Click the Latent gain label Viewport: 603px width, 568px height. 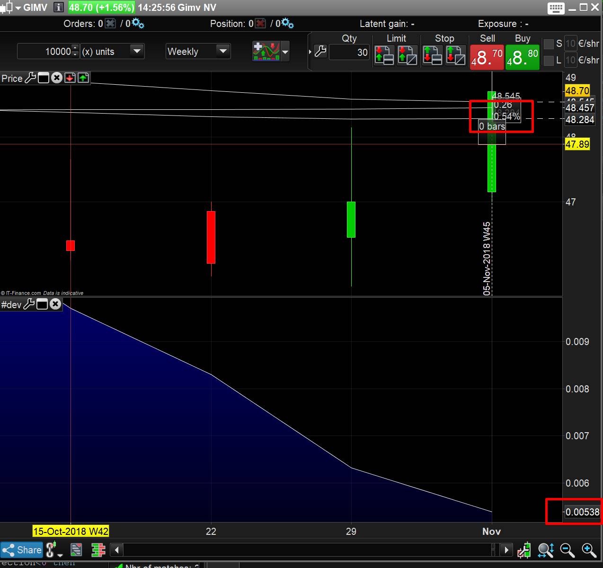coord(387,24)
